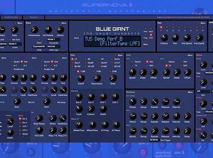Click the Q Norm knob
The image size is (213, 158).
tap(91, 109)
